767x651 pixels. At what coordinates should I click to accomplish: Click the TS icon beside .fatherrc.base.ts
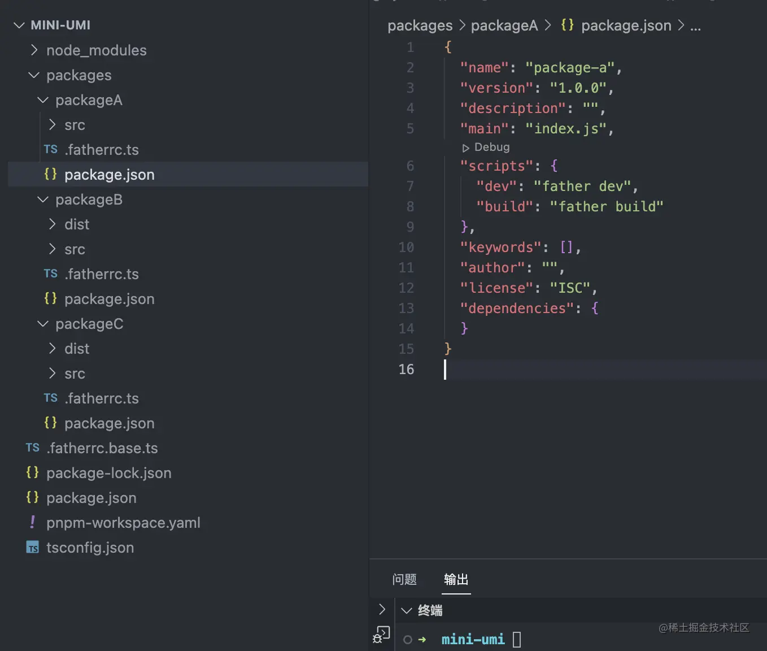[33, 448]
